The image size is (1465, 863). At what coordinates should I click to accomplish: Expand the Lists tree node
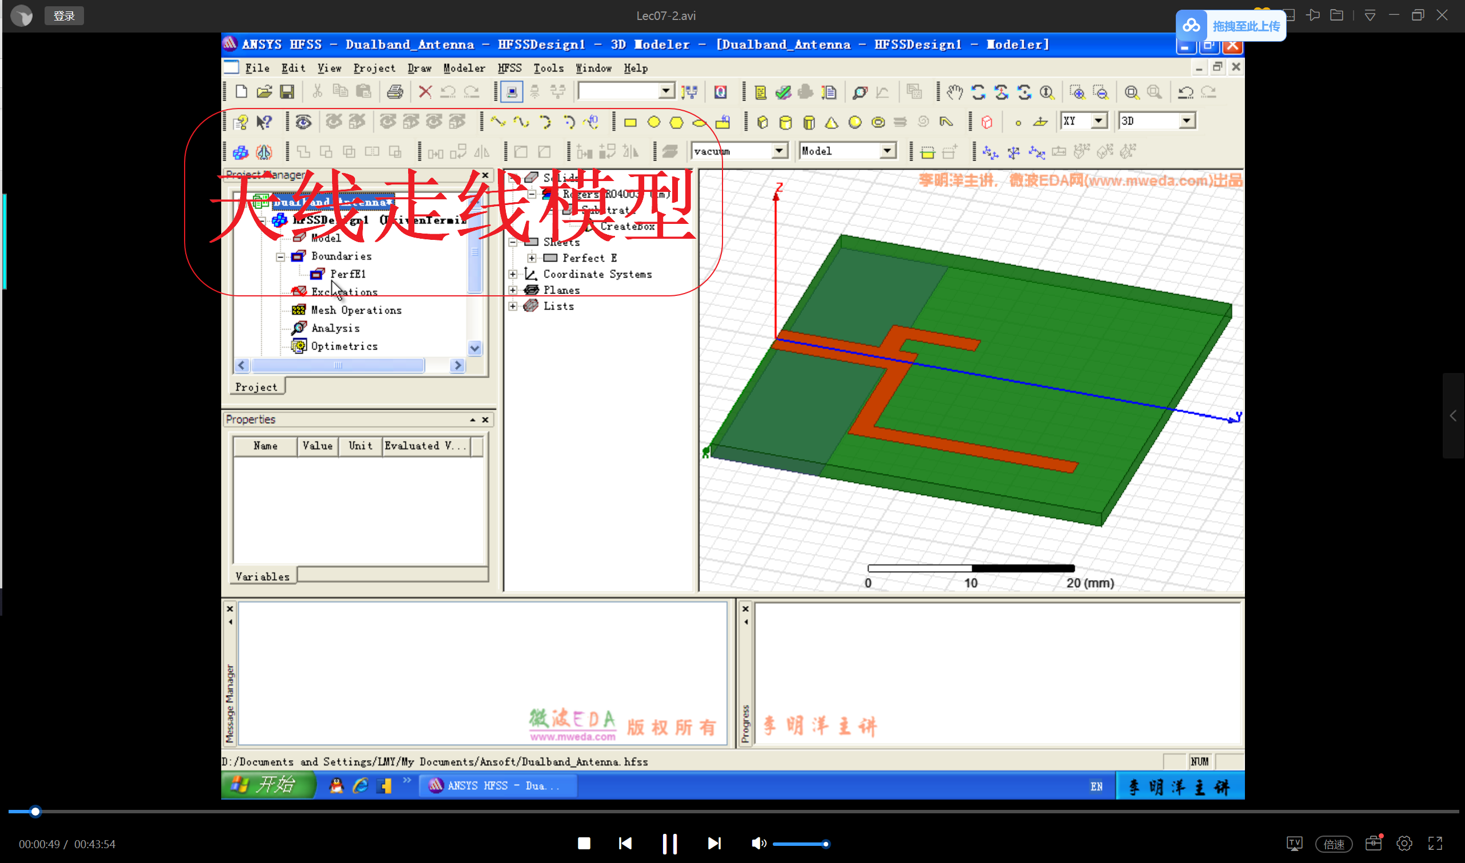(x=513, y=306)
